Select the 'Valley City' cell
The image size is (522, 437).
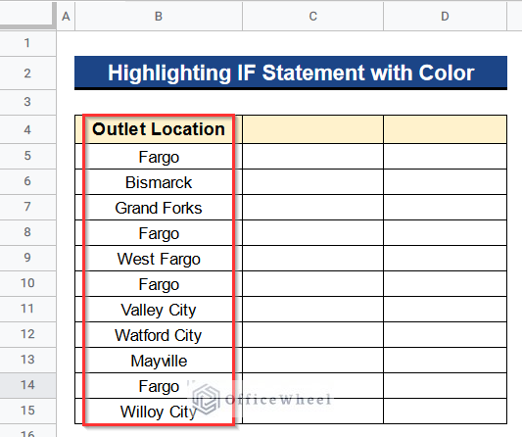tap(159, 309)
